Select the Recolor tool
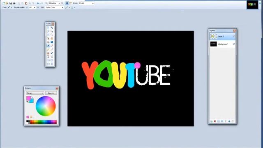The image size is (263, 148). pos(52,53)
